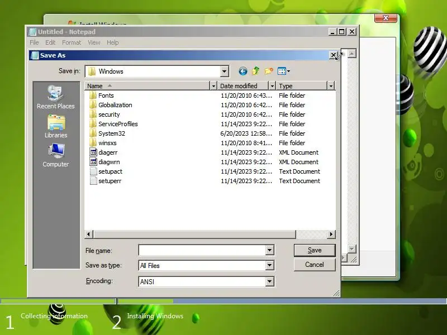Click the setupact Text Document type cell
This screenshot has height=335, width=447.
[299, 171]
